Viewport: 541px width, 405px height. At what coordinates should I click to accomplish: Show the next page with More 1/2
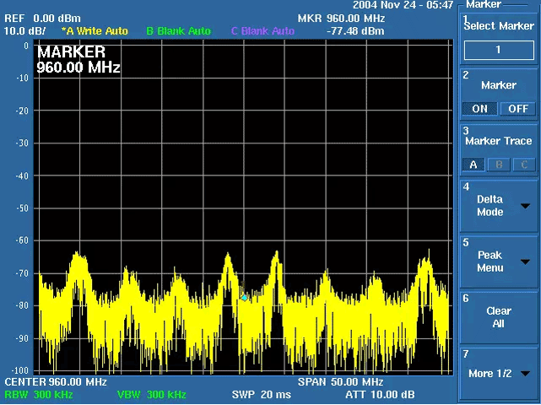498,373
